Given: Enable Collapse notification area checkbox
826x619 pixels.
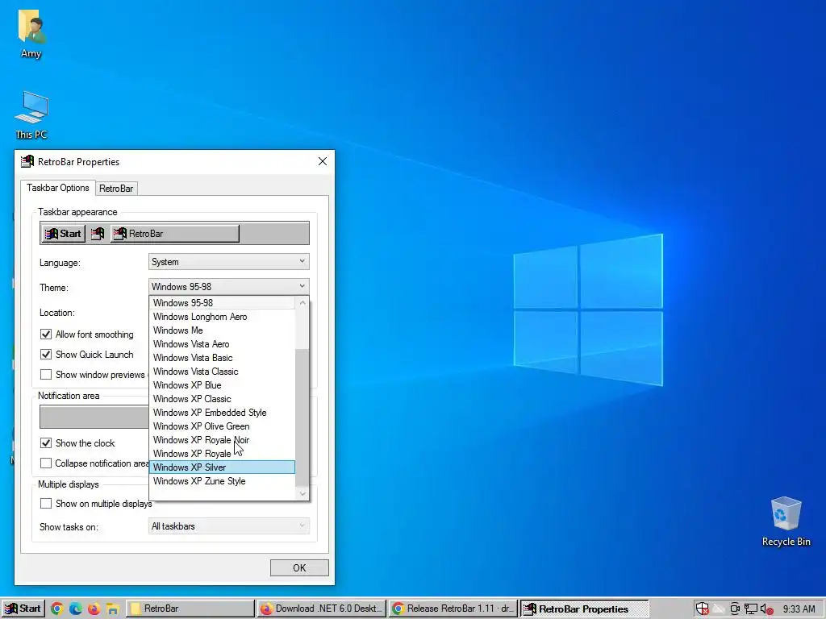Looking at the screenshot, I should [46, 463].
